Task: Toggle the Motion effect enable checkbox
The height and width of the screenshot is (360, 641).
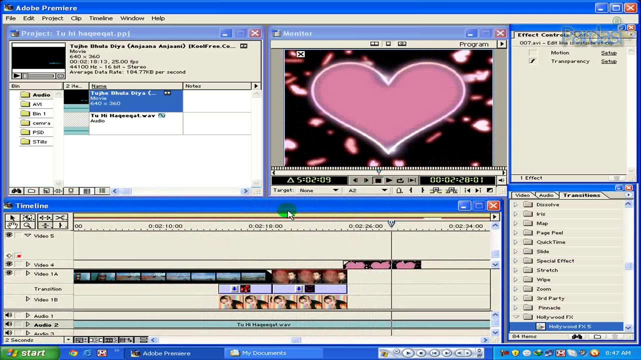Action: pos(532,53)
